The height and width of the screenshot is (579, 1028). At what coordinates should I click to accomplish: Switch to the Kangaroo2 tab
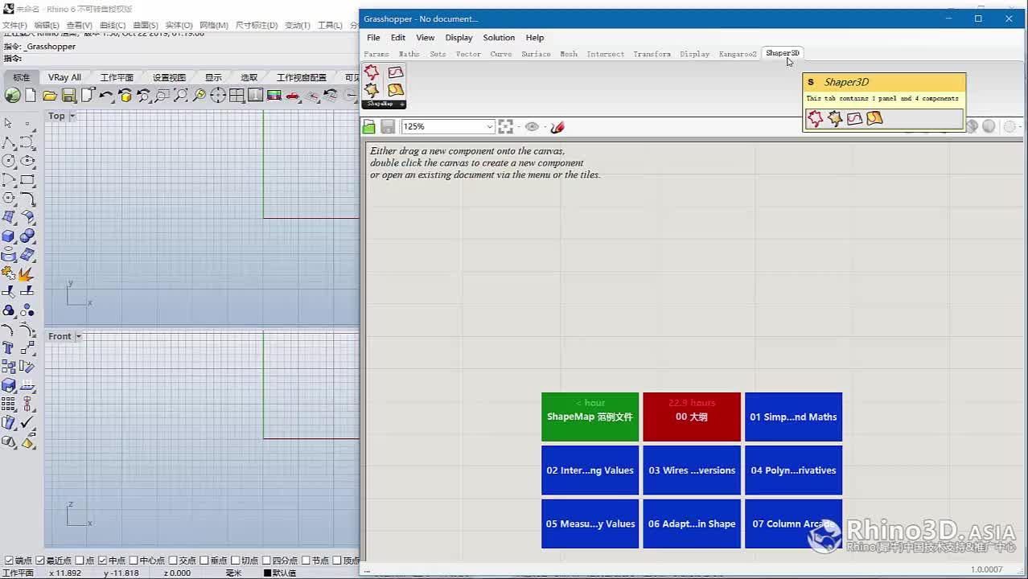[738, 54]
